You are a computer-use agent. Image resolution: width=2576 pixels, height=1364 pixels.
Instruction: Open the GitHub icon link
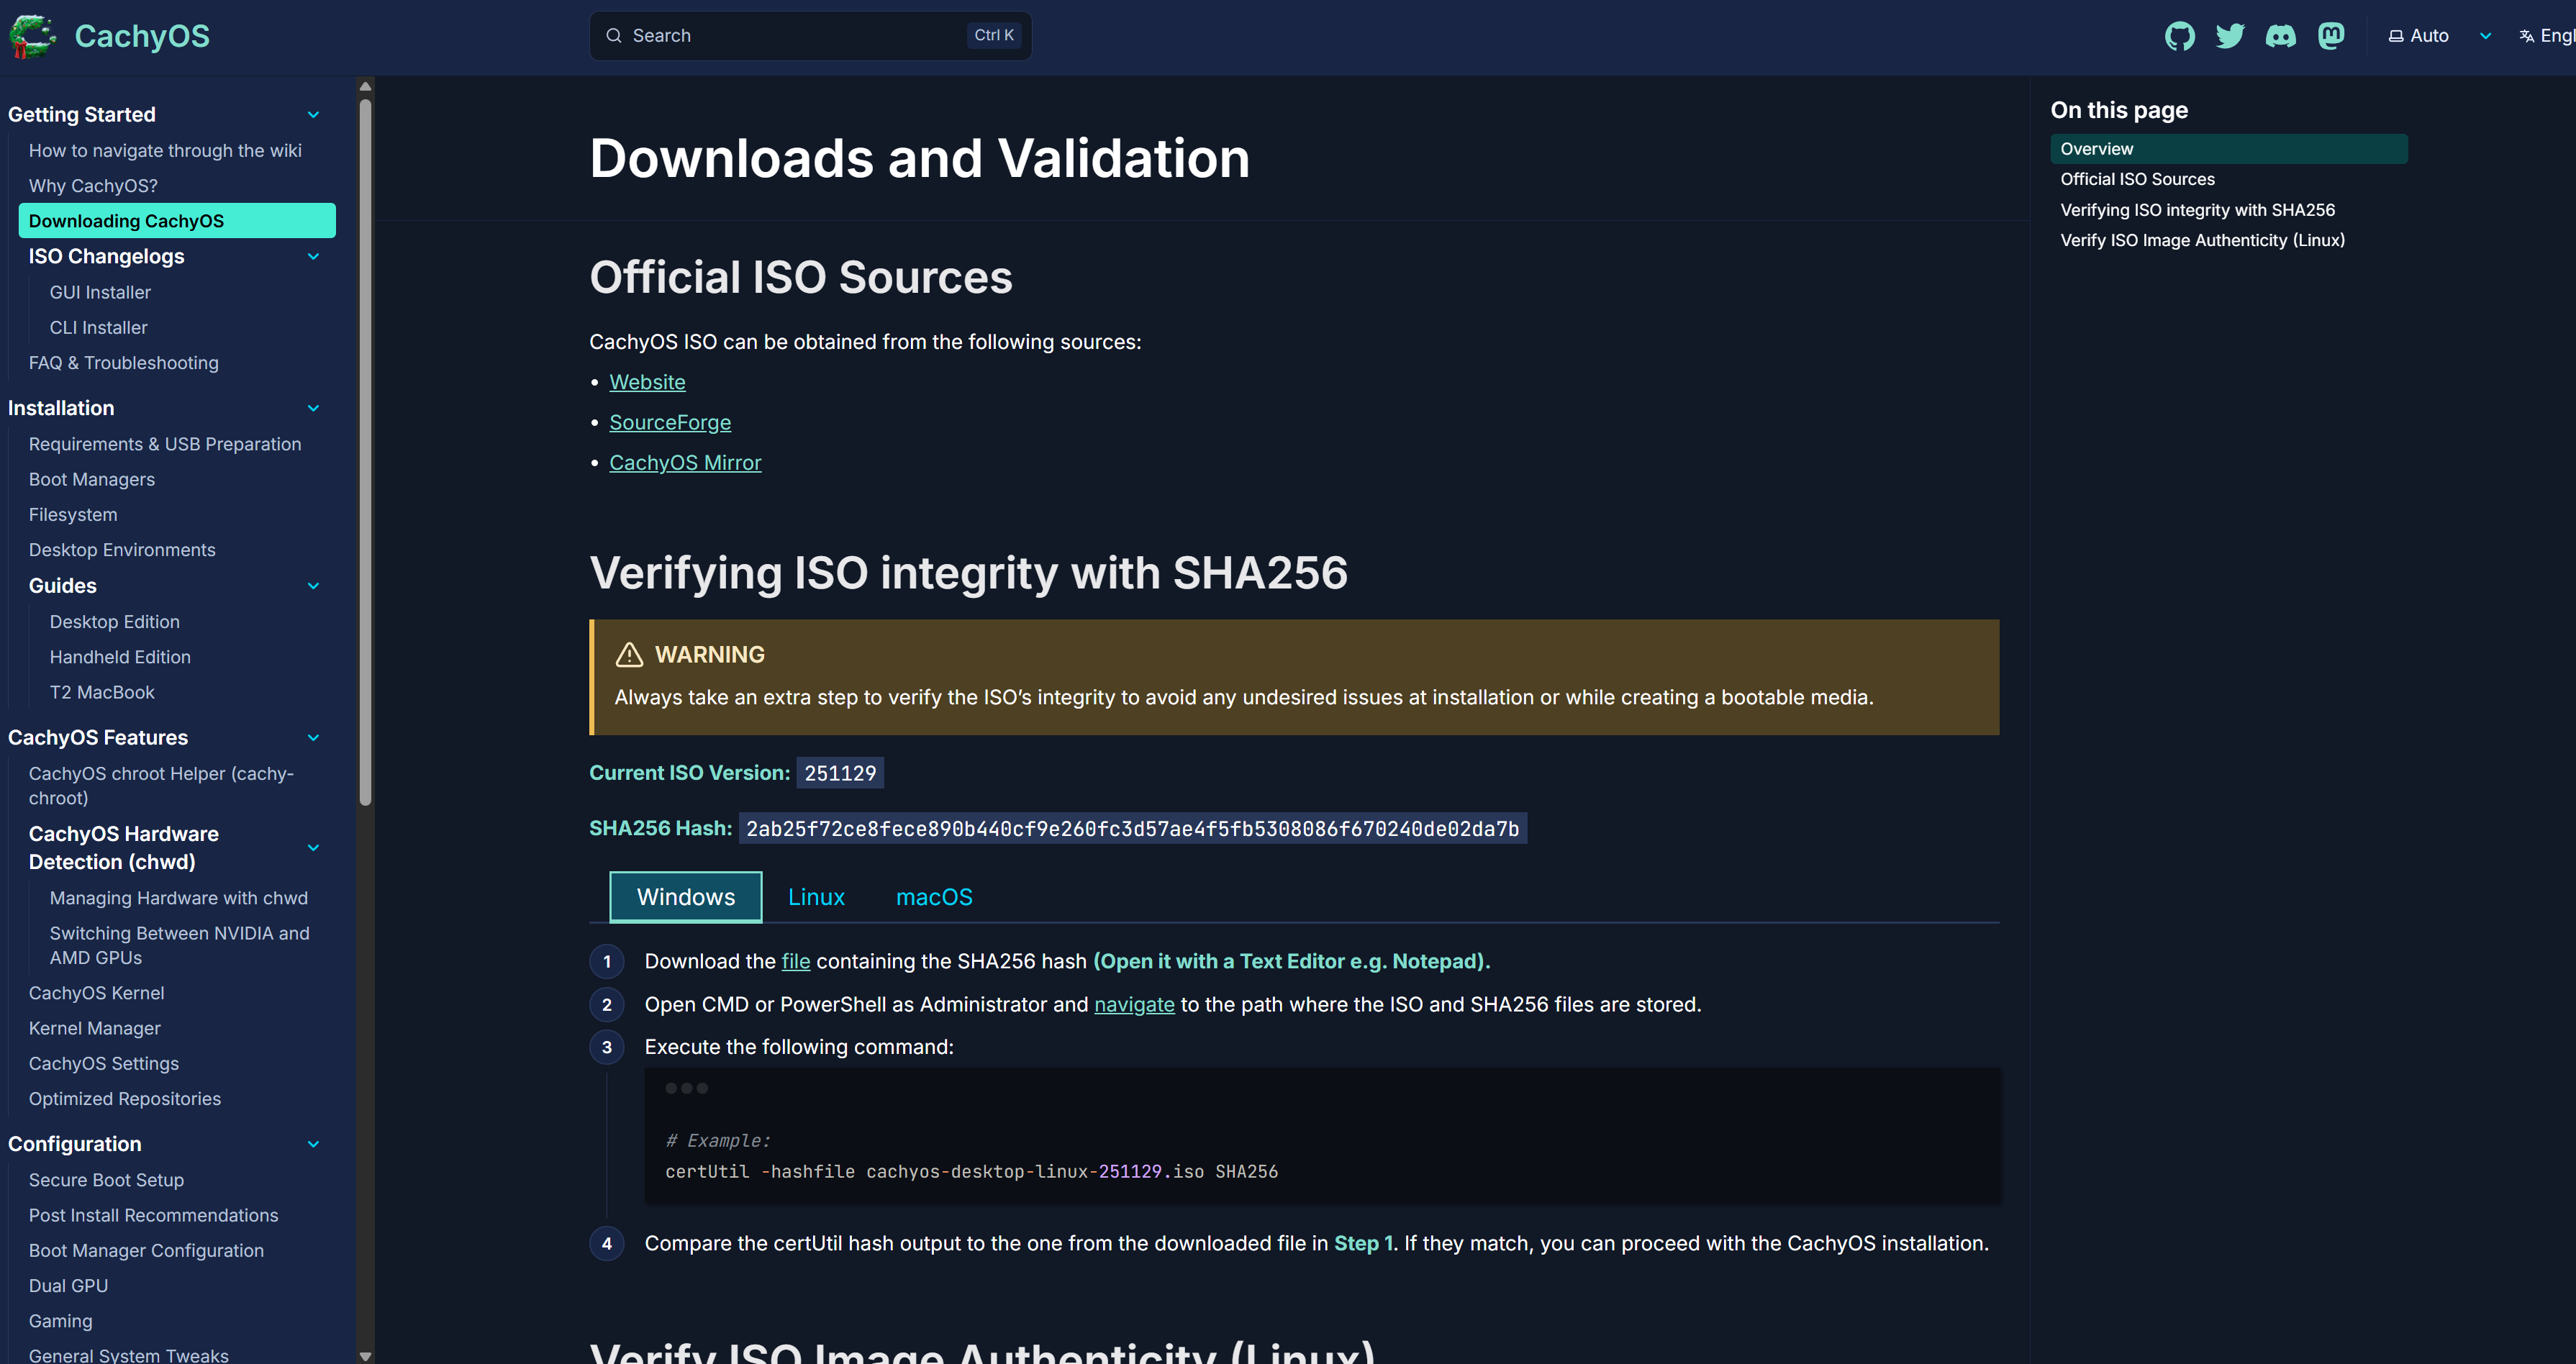(2179, 36)
